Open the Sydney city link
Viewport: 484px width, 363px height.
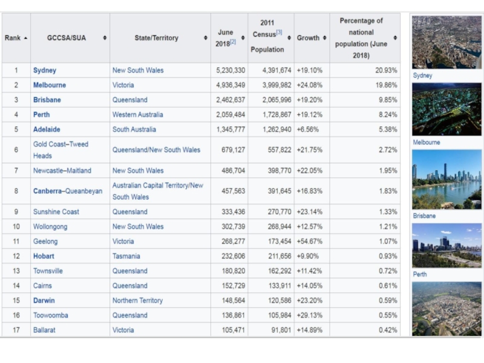click(44, 70)
